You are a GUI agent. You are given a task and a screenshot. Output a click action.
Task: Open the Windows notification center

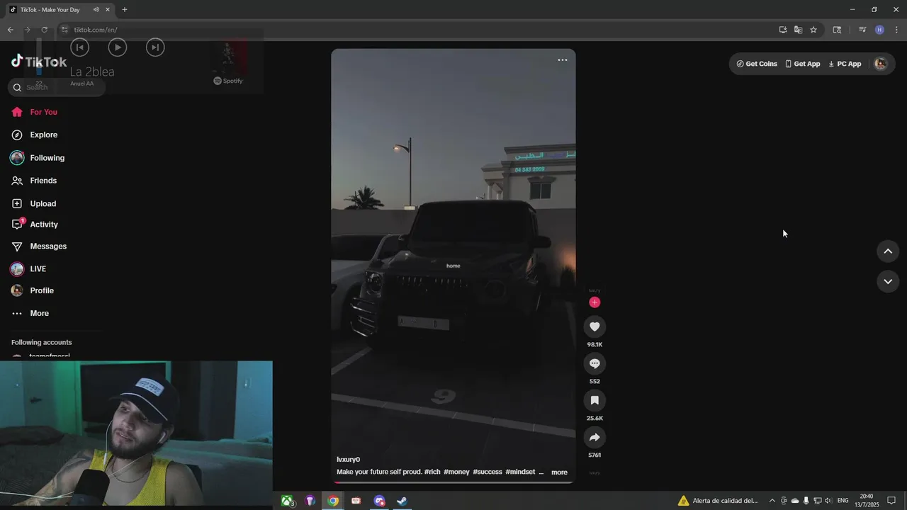[891, 501]
